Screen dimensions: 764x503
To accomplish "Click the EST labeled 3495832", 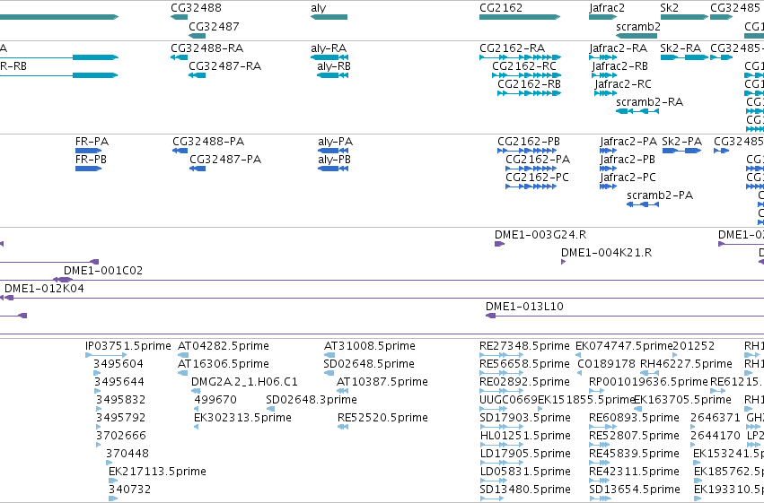I will coord(121,400).
